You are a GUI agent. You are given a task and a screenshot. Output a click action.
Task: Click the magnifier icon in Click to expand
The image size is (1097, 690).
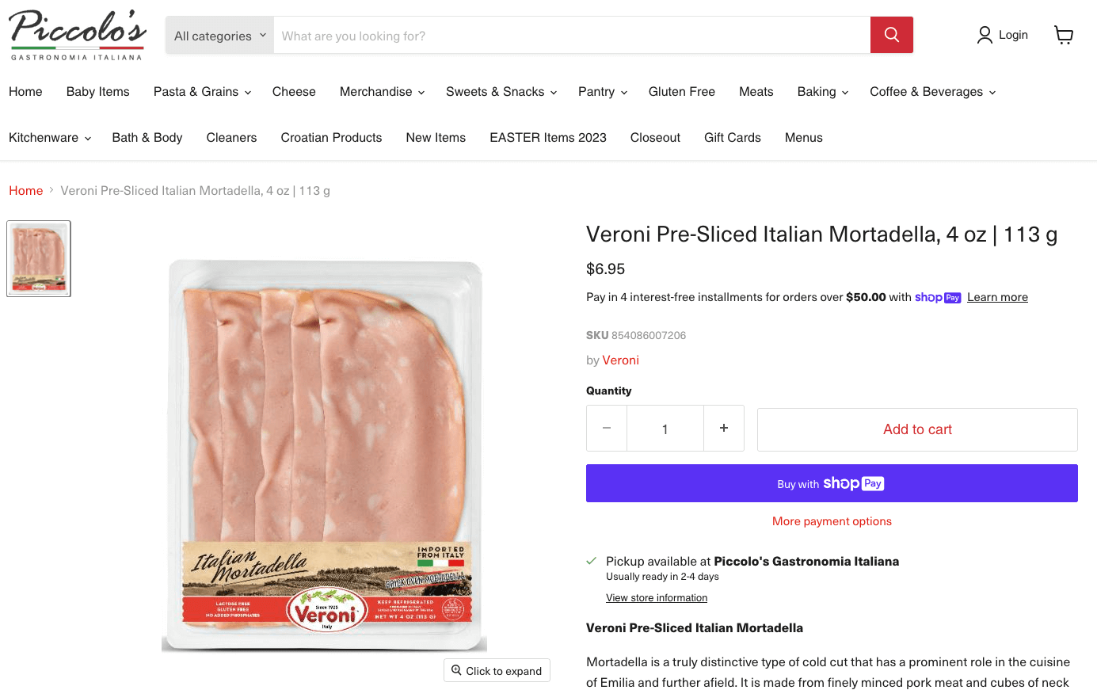[455, 670]
